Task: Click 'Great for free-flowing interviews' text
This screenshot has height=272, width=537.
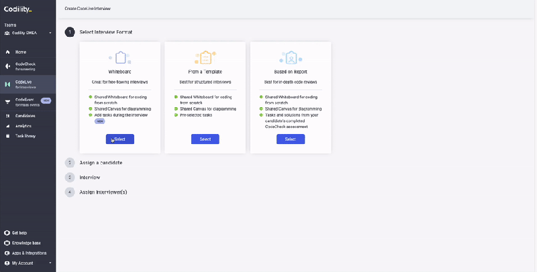Action: (x=120, y=82)
